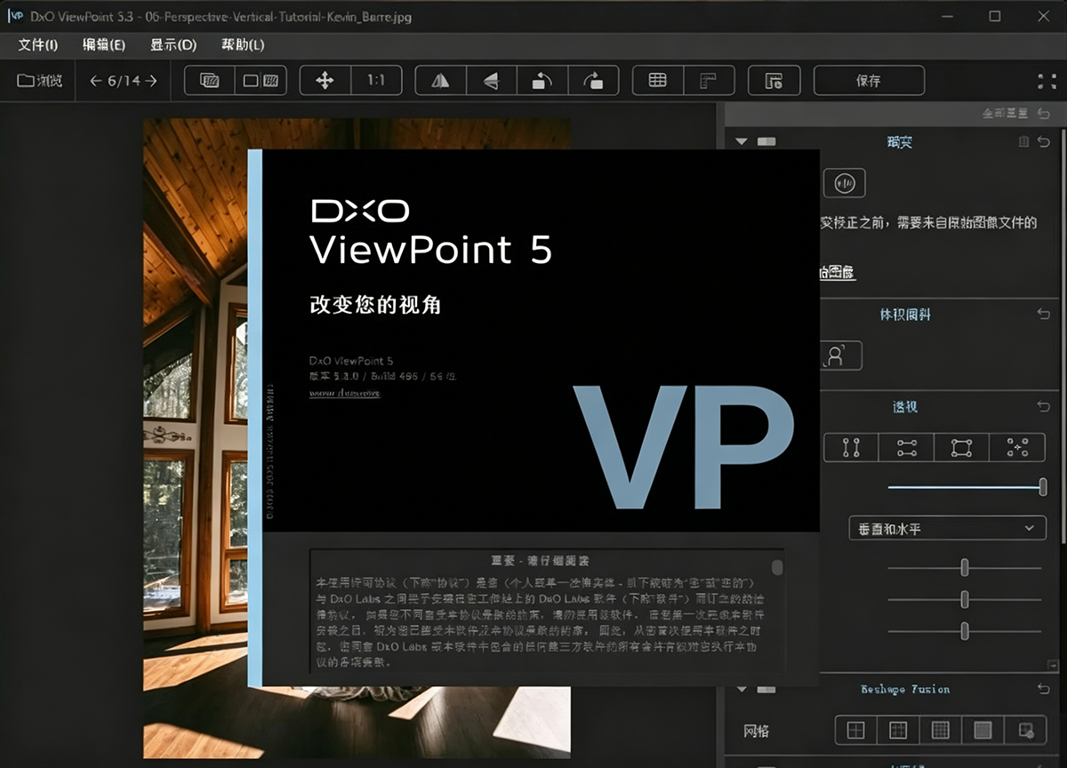Click reset all arrow at panel top
The height and width of the screenshot is (768, 1067).
(1043, 114)
